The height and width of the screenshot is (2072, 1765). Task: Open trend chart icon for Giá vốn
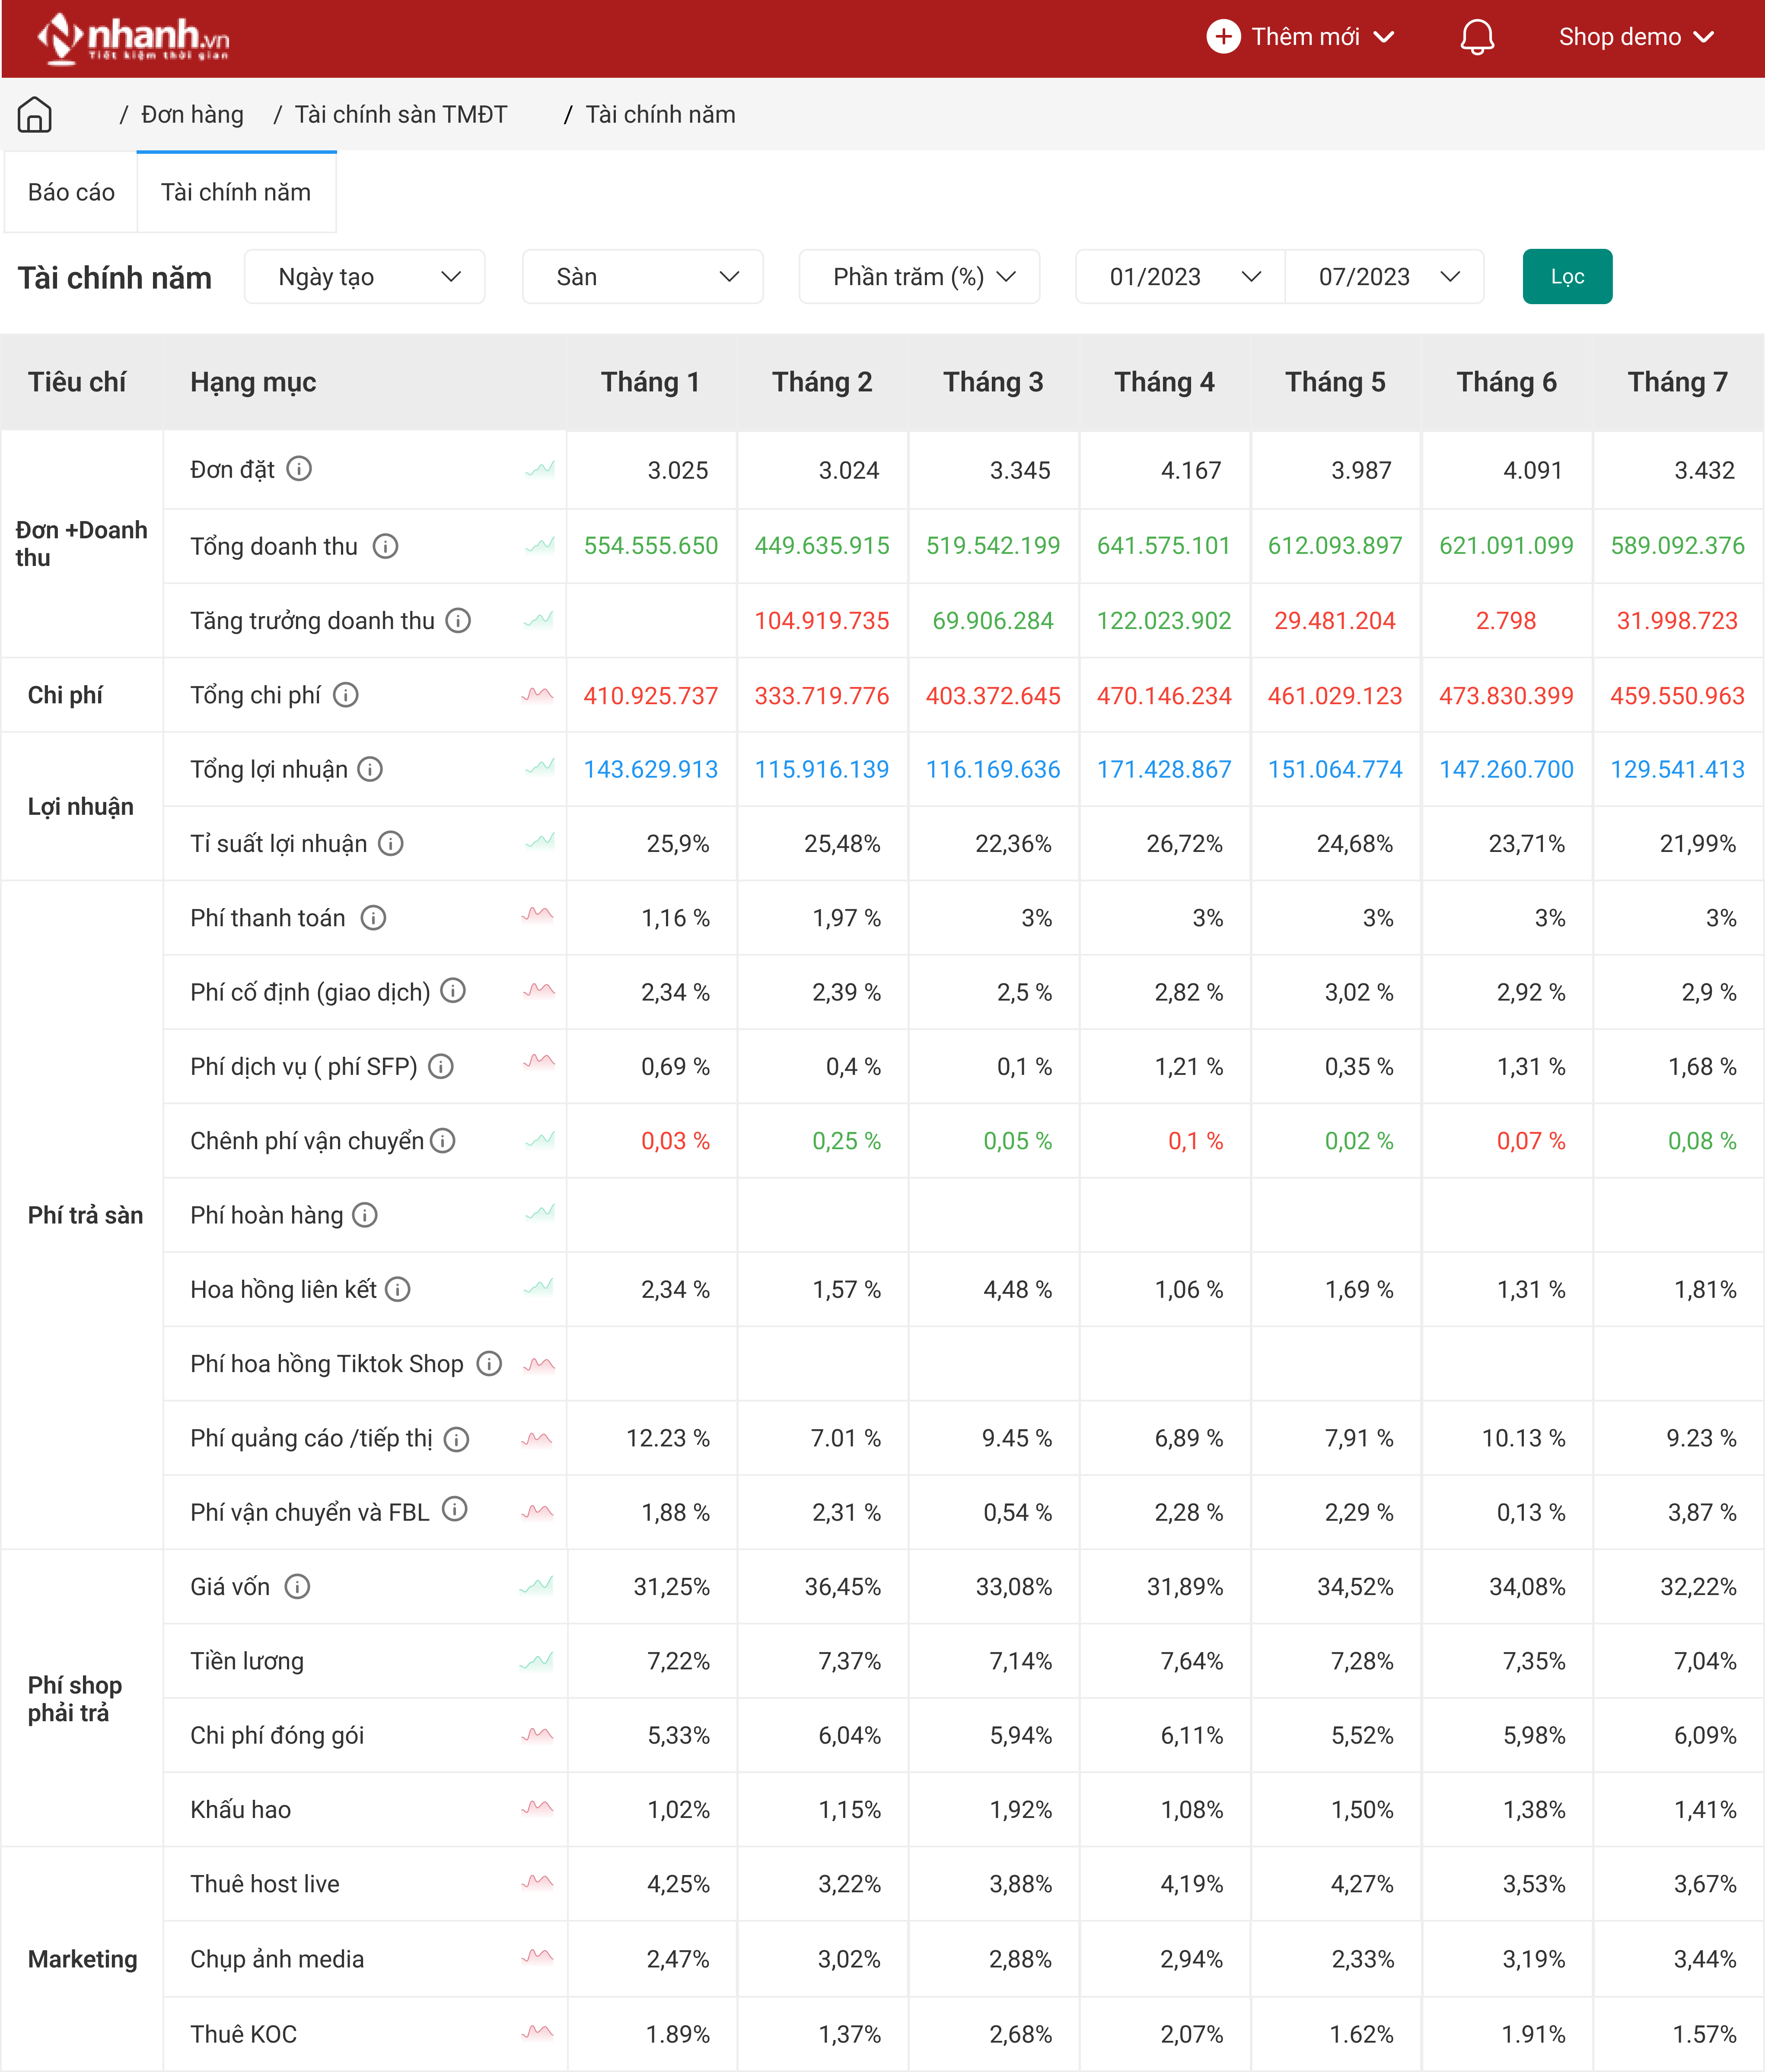[x=537, y=1585]
